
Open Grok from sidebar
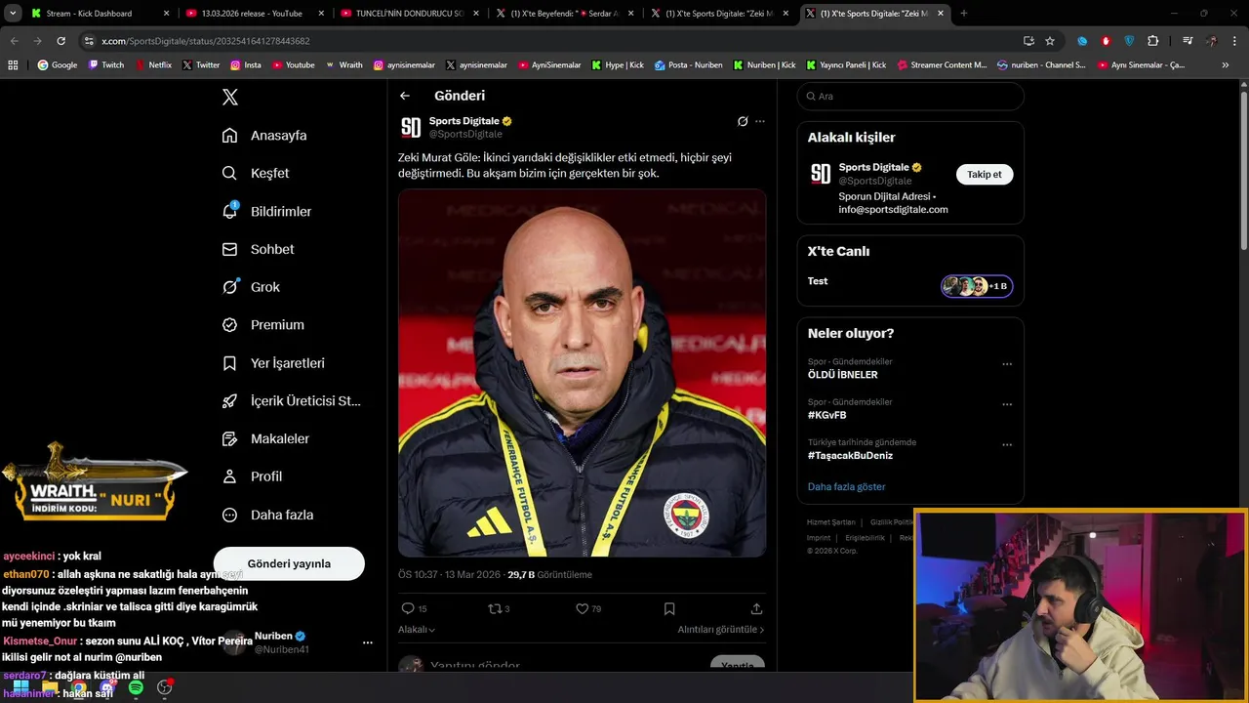(x=251, y=287)
